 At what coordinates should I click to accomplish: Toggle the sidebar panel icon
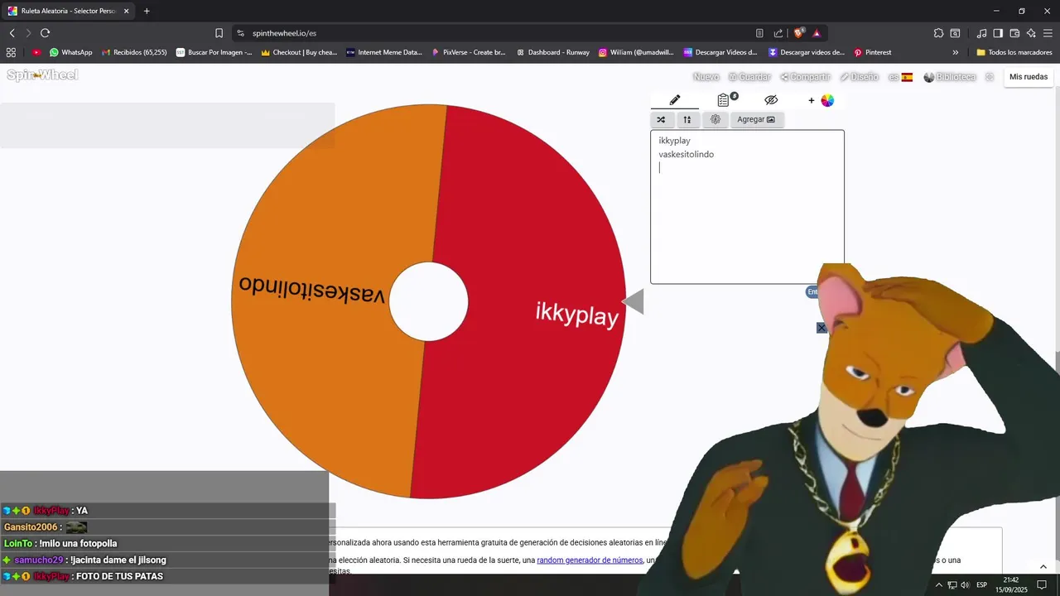[998, 33]
